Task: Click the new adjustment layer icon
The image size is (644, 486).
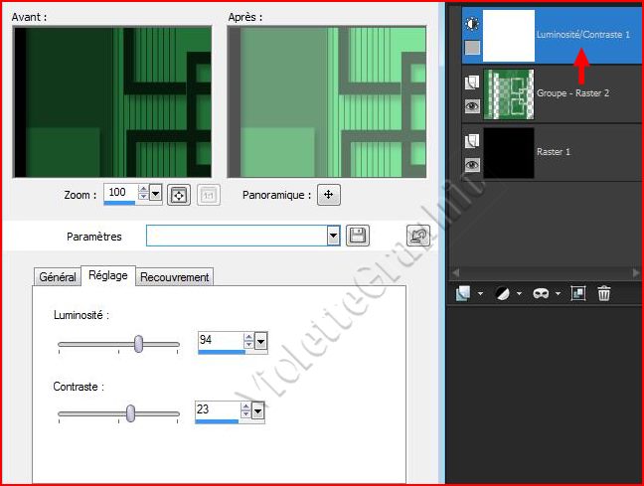Action: tap(504, 293)
